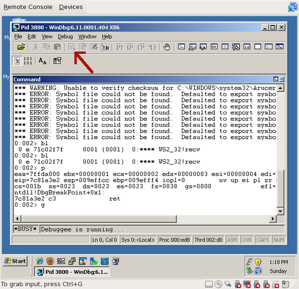299x289 pixels.
Task: Open the Memory window toolbar icon
Action: 225,47
